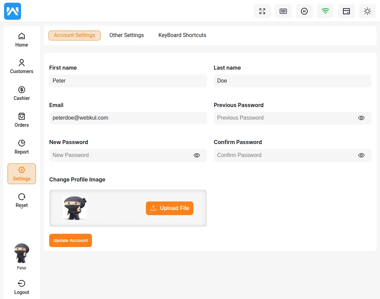The width and height of the screenshot is (380, 299).
Task: Open the Cashier section
Action: pos(22,93)
